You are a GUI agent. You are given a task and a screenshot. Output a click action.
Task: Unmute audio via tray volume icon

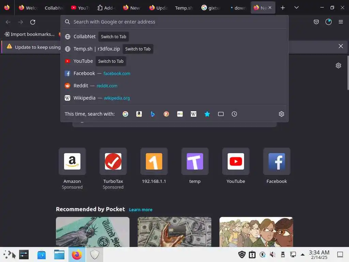point(272,254)
